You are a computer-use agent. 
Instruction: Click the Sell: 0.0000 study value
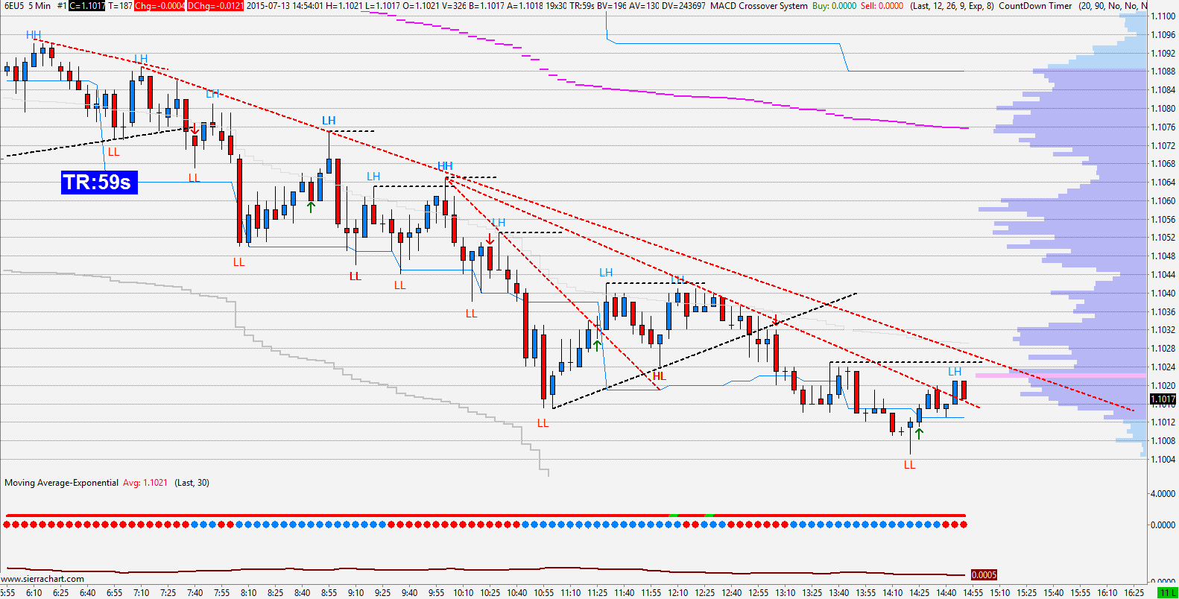pyautogui.click(x=882, y=6)
